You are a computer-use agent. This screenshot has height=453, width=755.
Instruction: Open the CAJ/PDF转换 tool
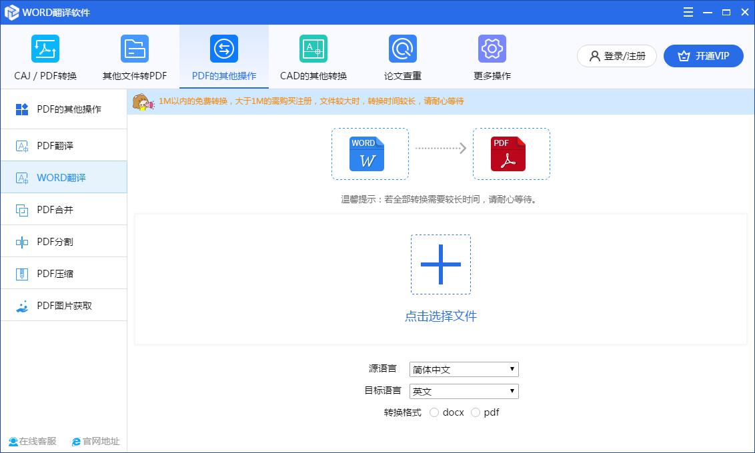(x=45, y=56)
